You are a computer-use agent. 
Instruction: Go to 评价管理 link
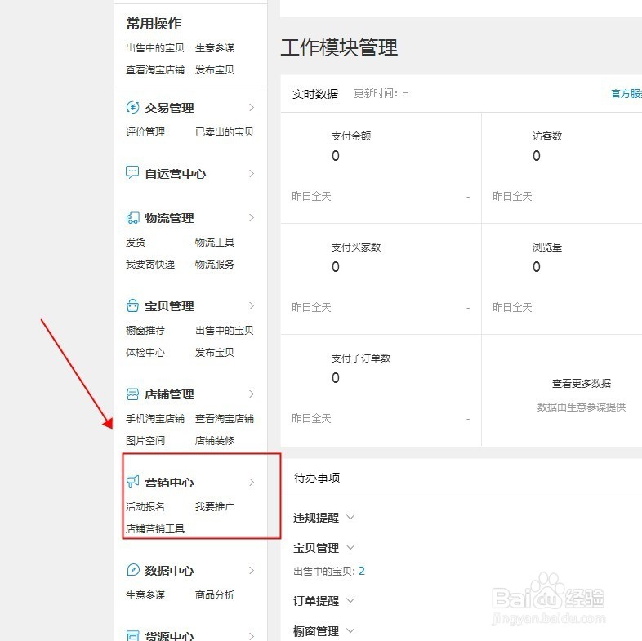145,131
